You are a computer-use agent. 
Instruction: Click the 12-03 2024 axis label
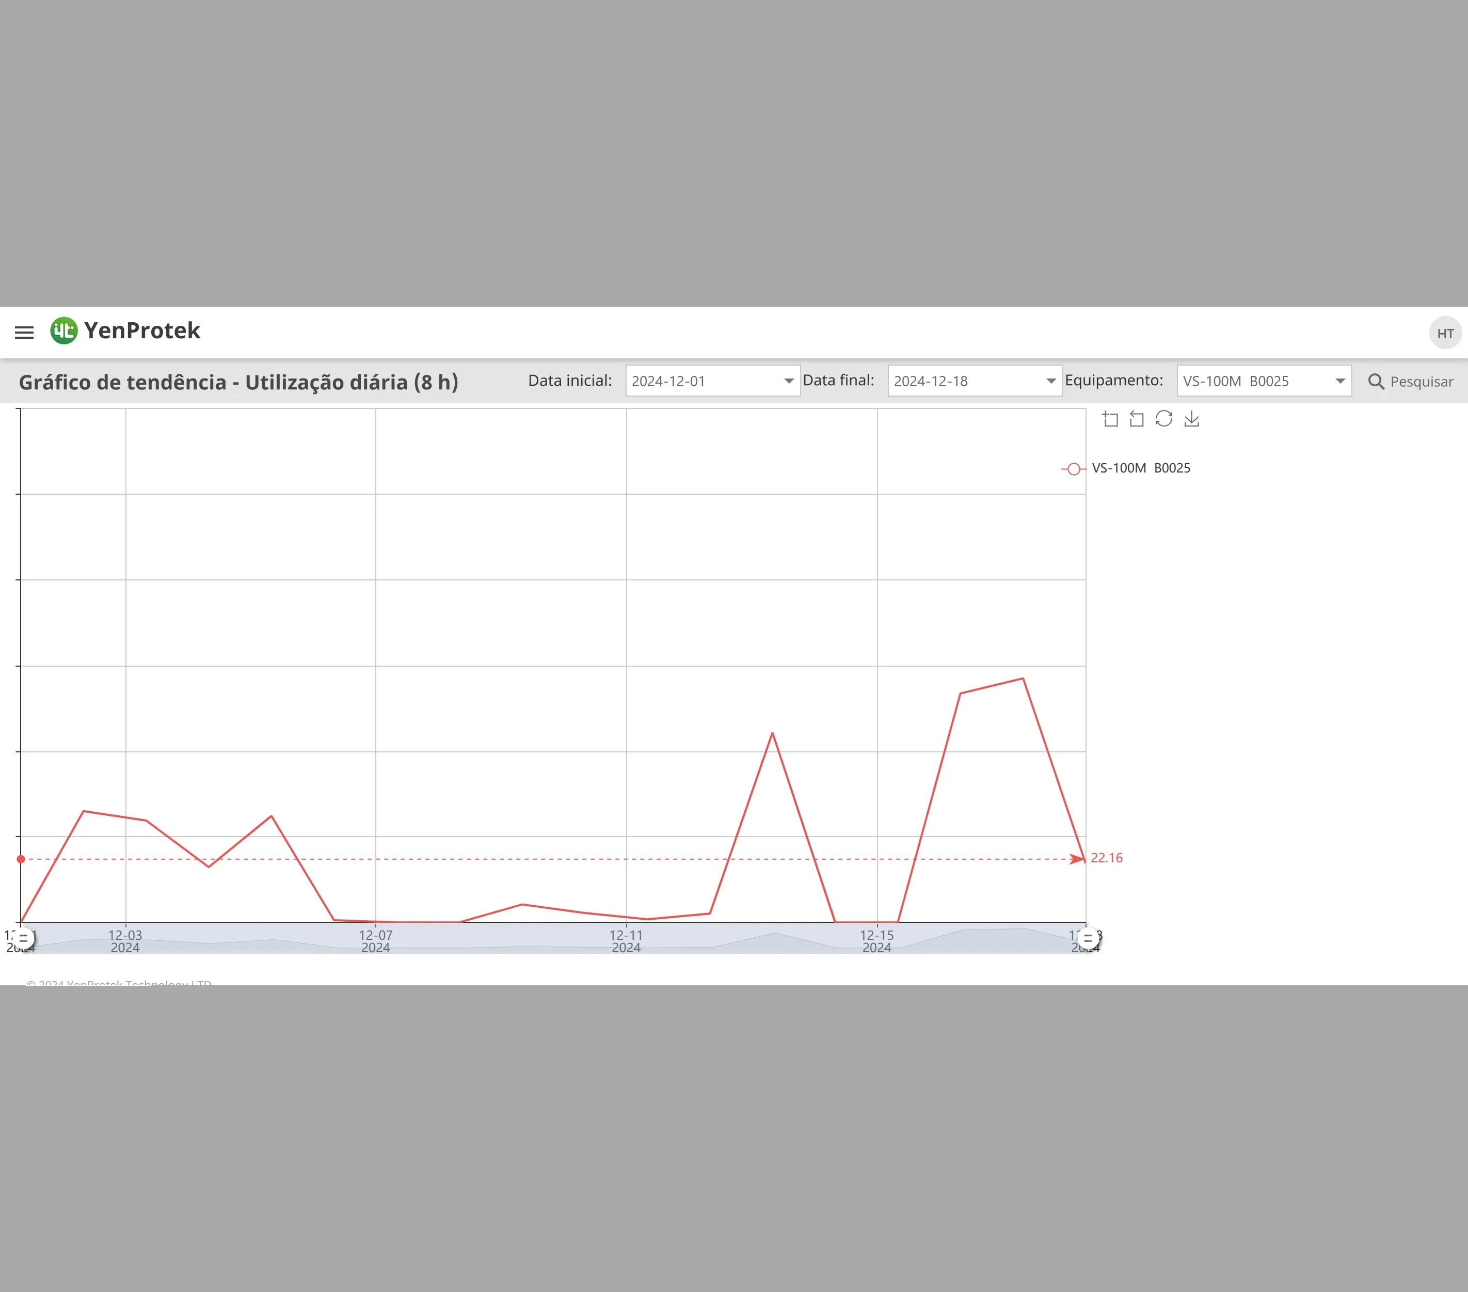(125, 941)
